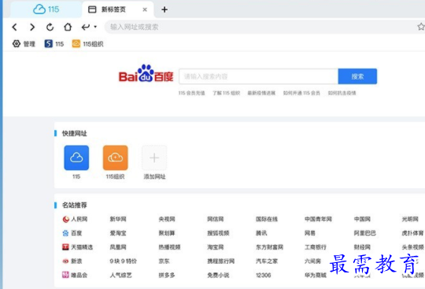Open the 115组织 bookmark in bookmarks bar

(x=87, y=43)
